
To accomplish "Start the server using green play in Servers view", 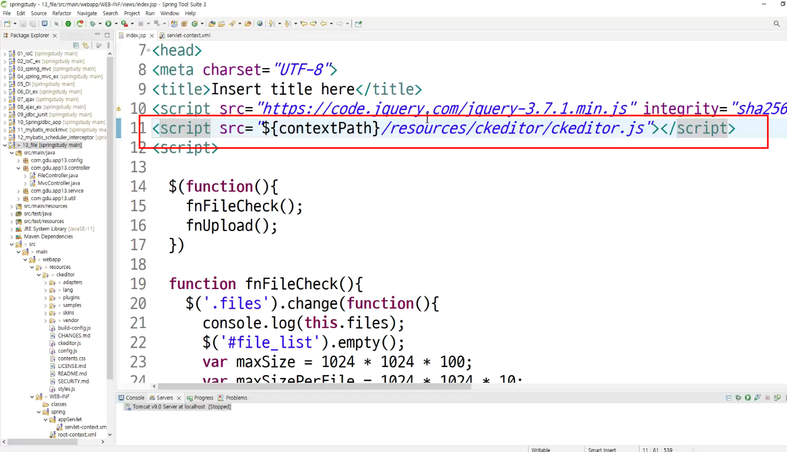I will 748,398.
